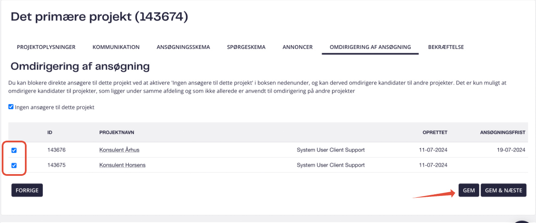The width and height of the screenshot is (536, 223).
Task: Open the ANNONCER tab
Action: coord(297,47)
